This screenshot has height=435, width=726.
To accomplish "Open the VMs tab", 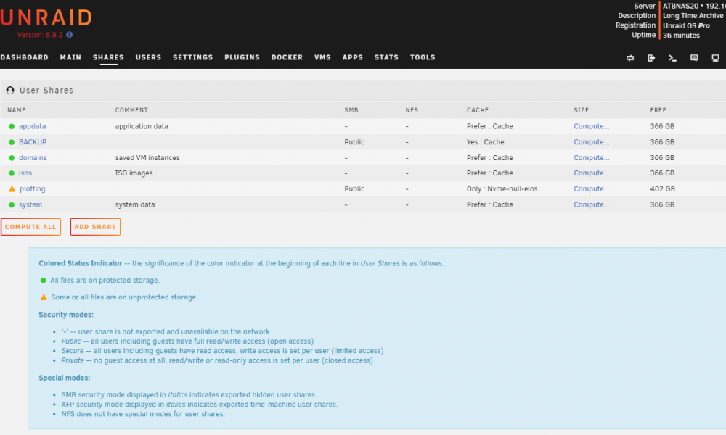I will [x=322, y=57].
